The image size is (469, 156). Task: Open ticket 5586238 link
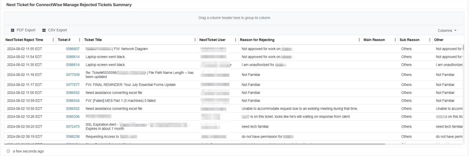tap(73, 136)
